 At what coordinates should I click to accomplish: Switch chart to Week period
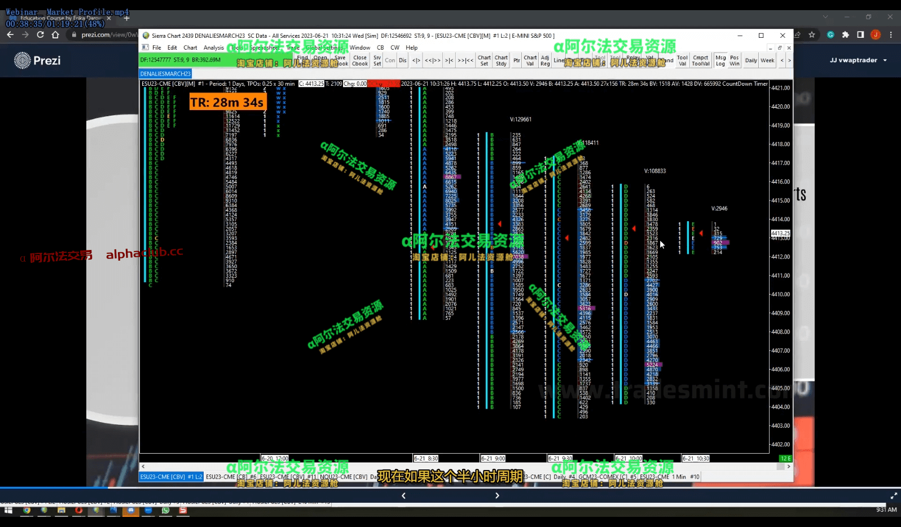pos(767,60)
